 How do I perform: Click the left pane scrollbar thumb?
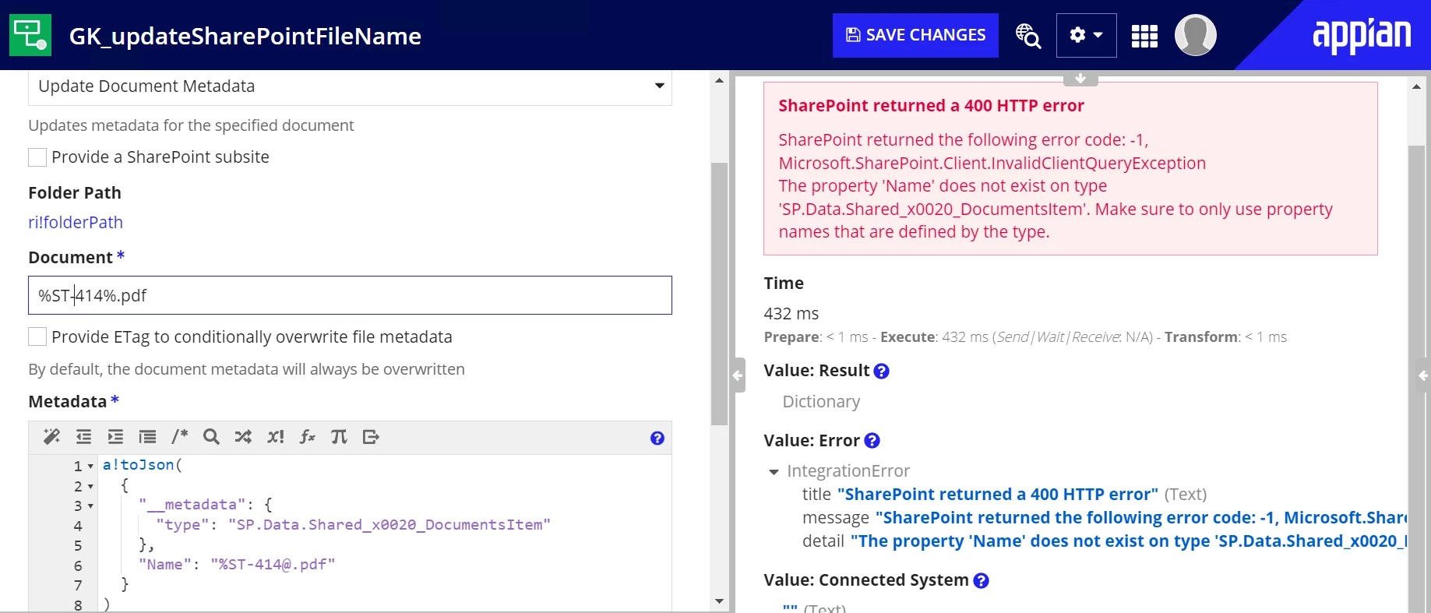[x=719, y=294]
